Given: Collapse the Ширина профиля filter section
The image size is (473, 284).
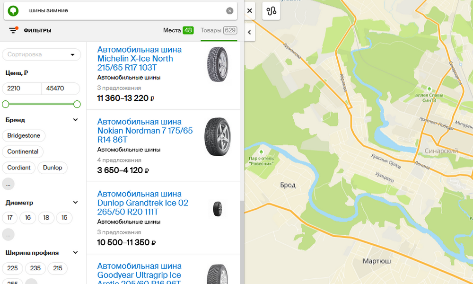Looking at the screenshot, I should [x=75, y=253].
